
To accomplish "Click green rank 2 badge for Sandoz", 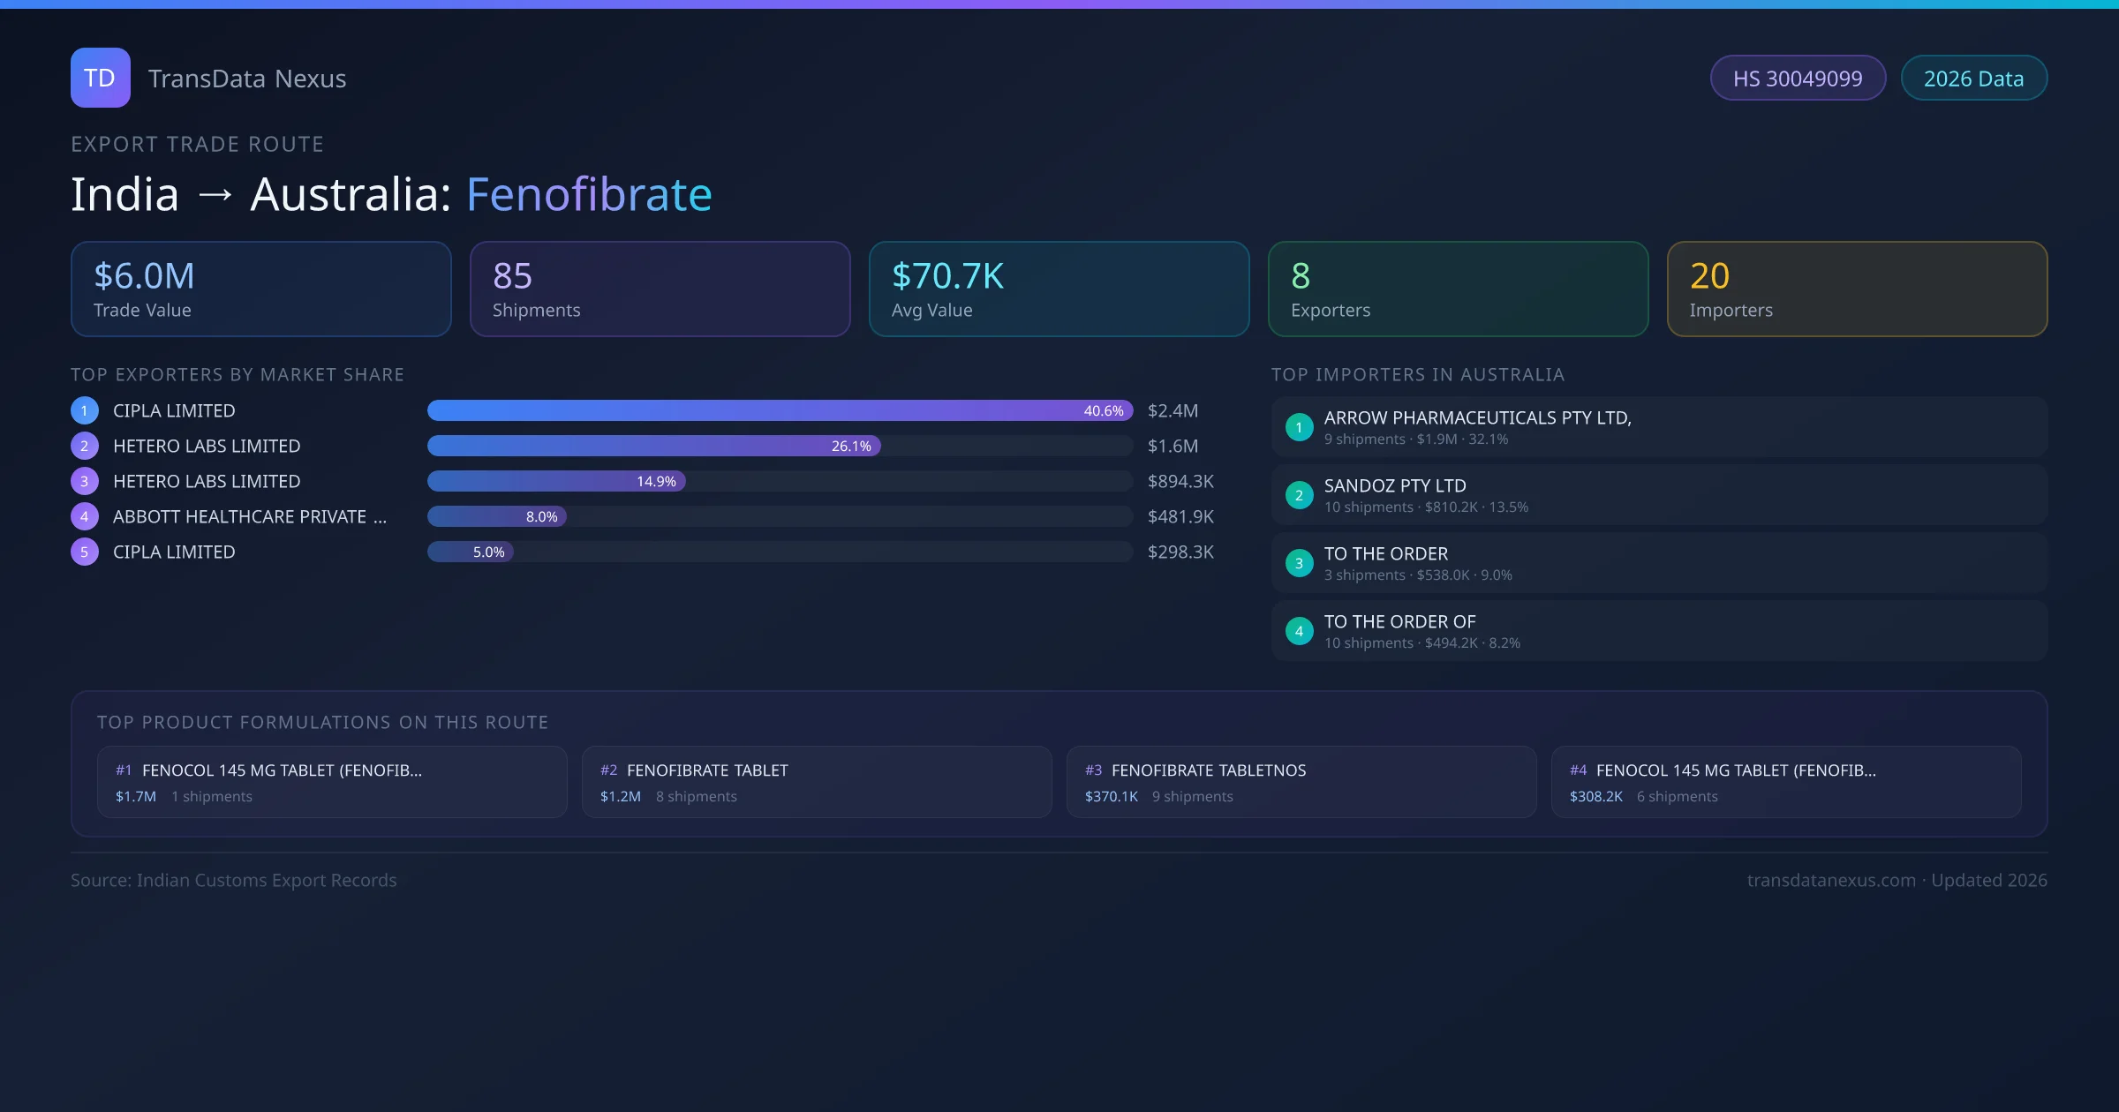I will pyautogui.click(x=1299, y=495).
